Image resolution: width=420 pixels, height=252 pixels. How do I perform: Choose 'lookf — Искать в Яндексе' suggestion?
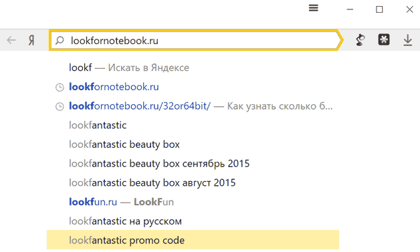pyautogui.click(x=193, y=68)
